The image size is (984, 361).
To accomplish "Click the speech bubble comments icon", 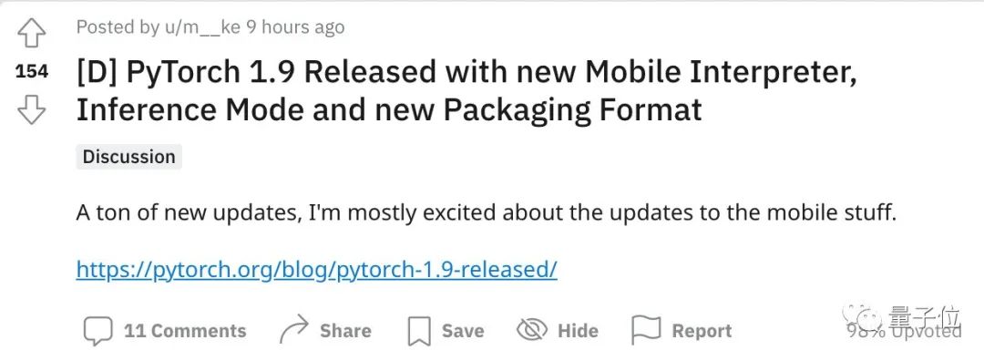I will (97, 330).
